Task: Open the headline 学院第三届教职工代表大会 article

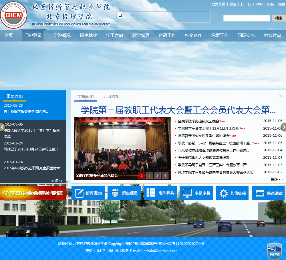Action: point(178,110)
